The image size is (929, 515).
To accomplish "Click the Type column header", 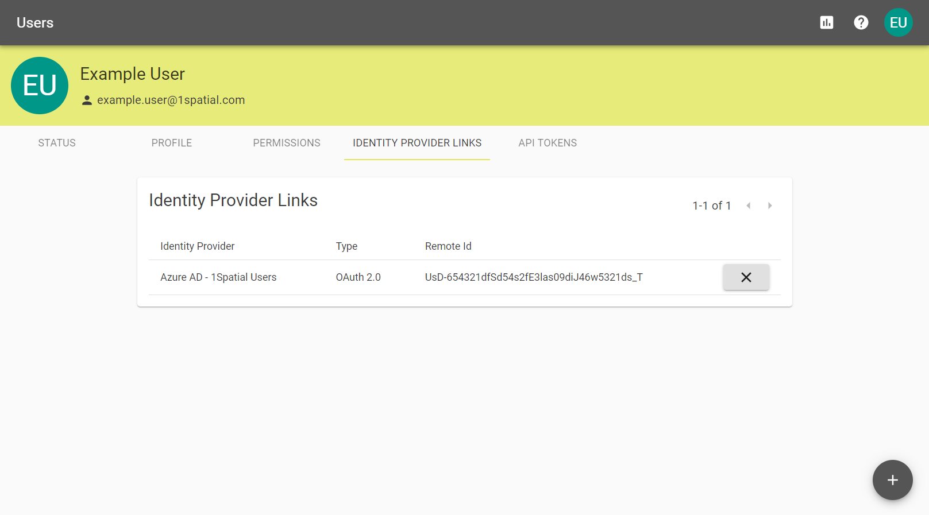I will point(346,246).
